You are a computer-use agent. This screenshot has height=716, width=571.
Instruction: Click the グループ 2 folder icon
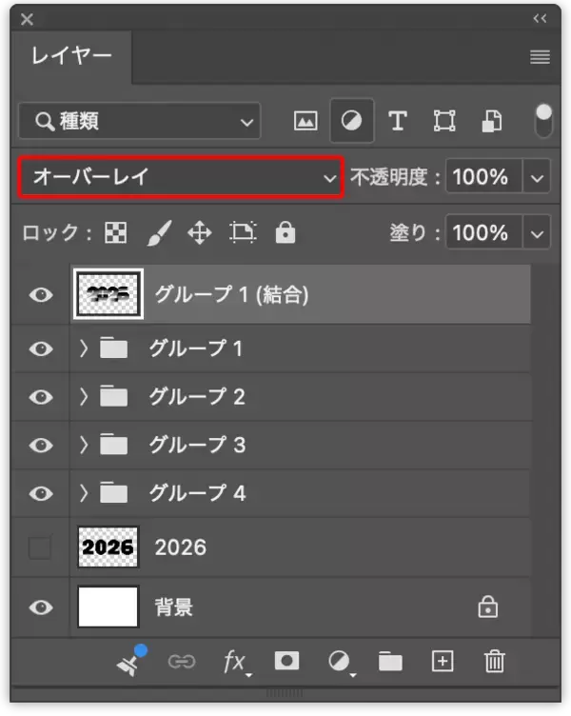tap(113, 396)
